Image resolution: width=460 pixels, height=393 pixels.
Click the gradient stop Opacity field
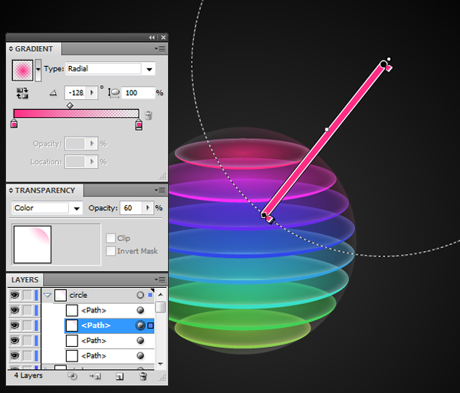(x=75, y=144)
